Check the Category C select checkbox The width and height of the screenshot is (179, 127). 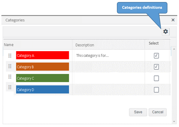pyautogui.click(x=156, y=78)
